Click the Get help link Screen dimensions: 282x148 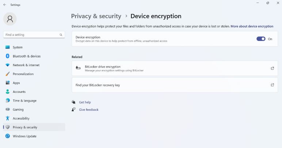85,102
